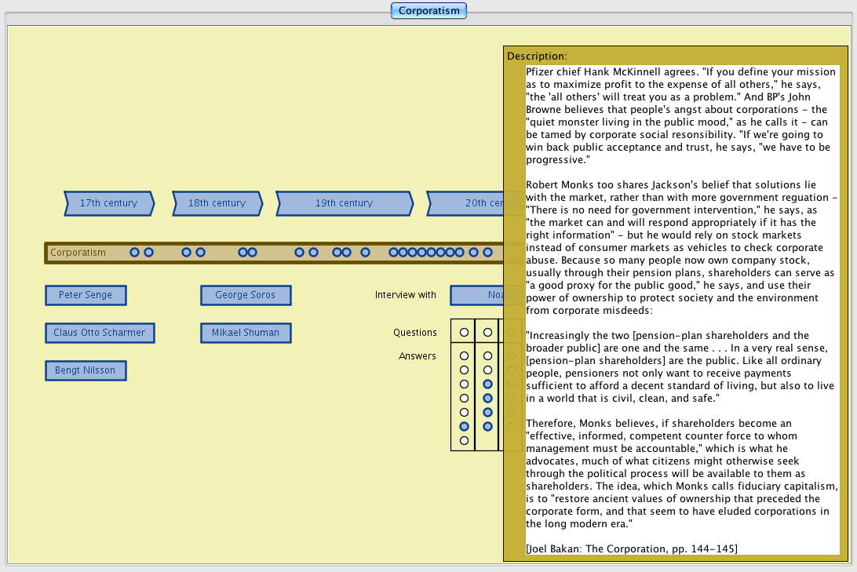Viewport: 857px width, 572px height.
Task: Click the Corporatism title tab at top
Action: tap(428, 11)
